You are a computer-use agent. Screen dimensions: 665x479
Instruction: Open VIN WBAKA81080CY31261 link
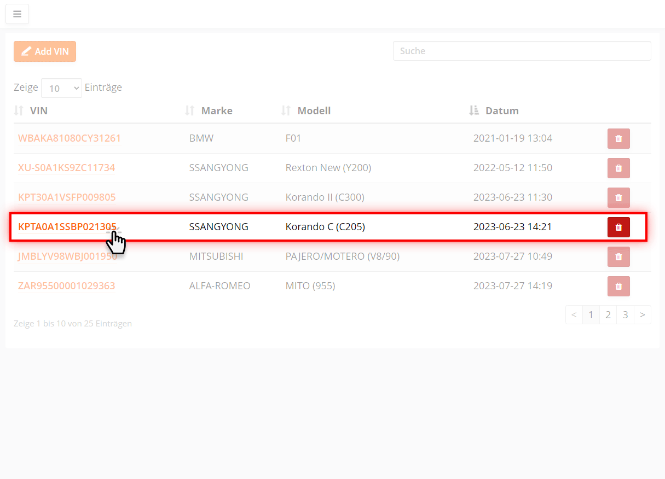point(70,138)
